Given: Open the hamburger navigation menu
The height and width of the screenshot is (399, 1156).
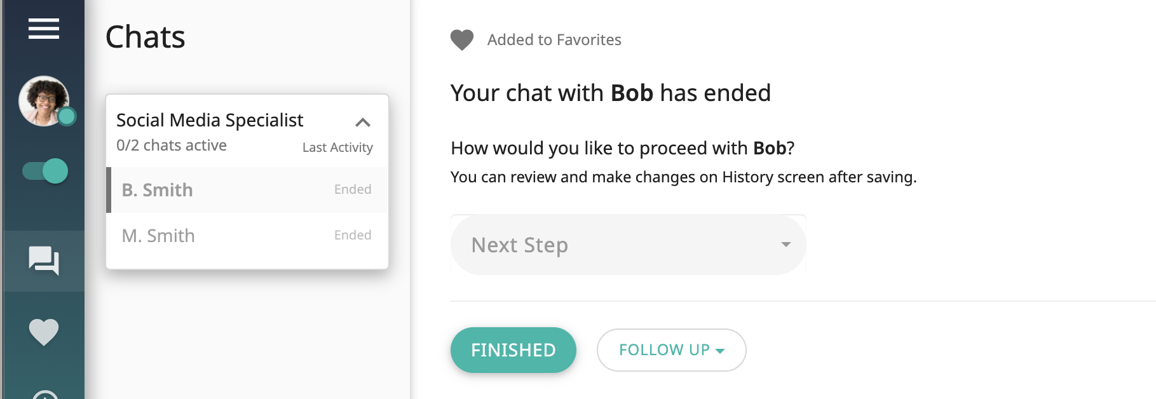Looking at the screenshot, I should (x=43, y=29).
